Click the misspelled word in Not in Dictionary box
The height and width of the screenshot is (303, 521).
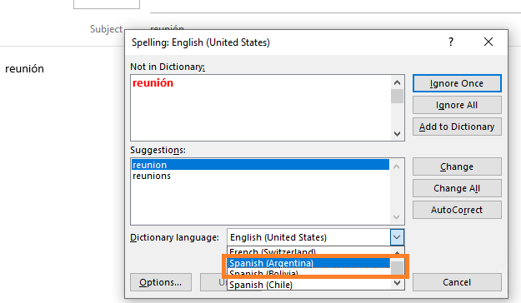[x=153, y=83]
